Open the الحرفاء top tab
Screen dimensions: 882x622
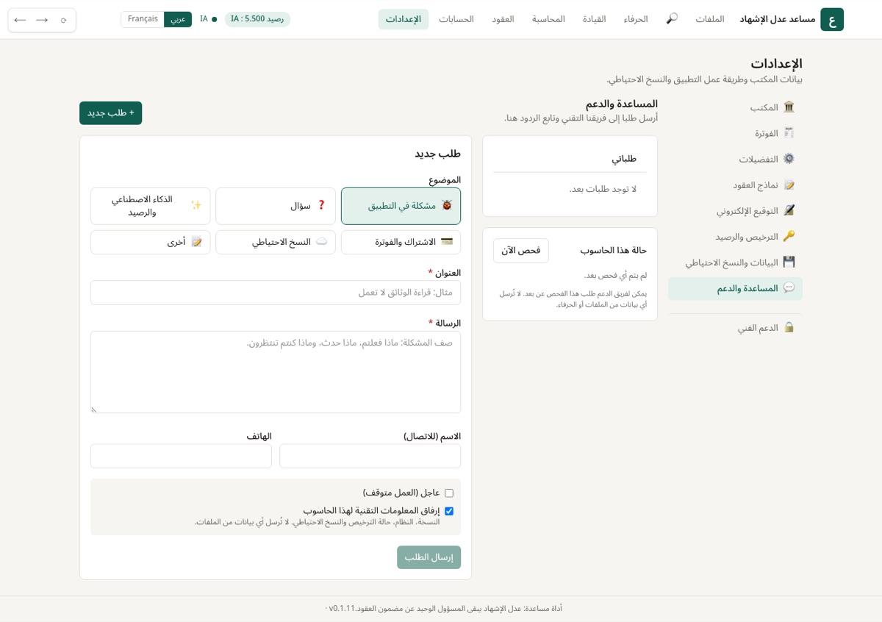coord(636,19)
